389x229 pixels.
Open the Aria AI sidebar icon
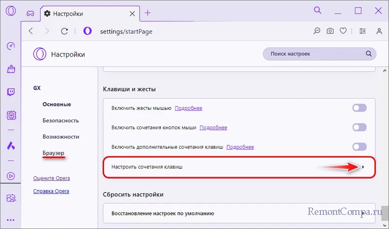click(x=11, y=145)
